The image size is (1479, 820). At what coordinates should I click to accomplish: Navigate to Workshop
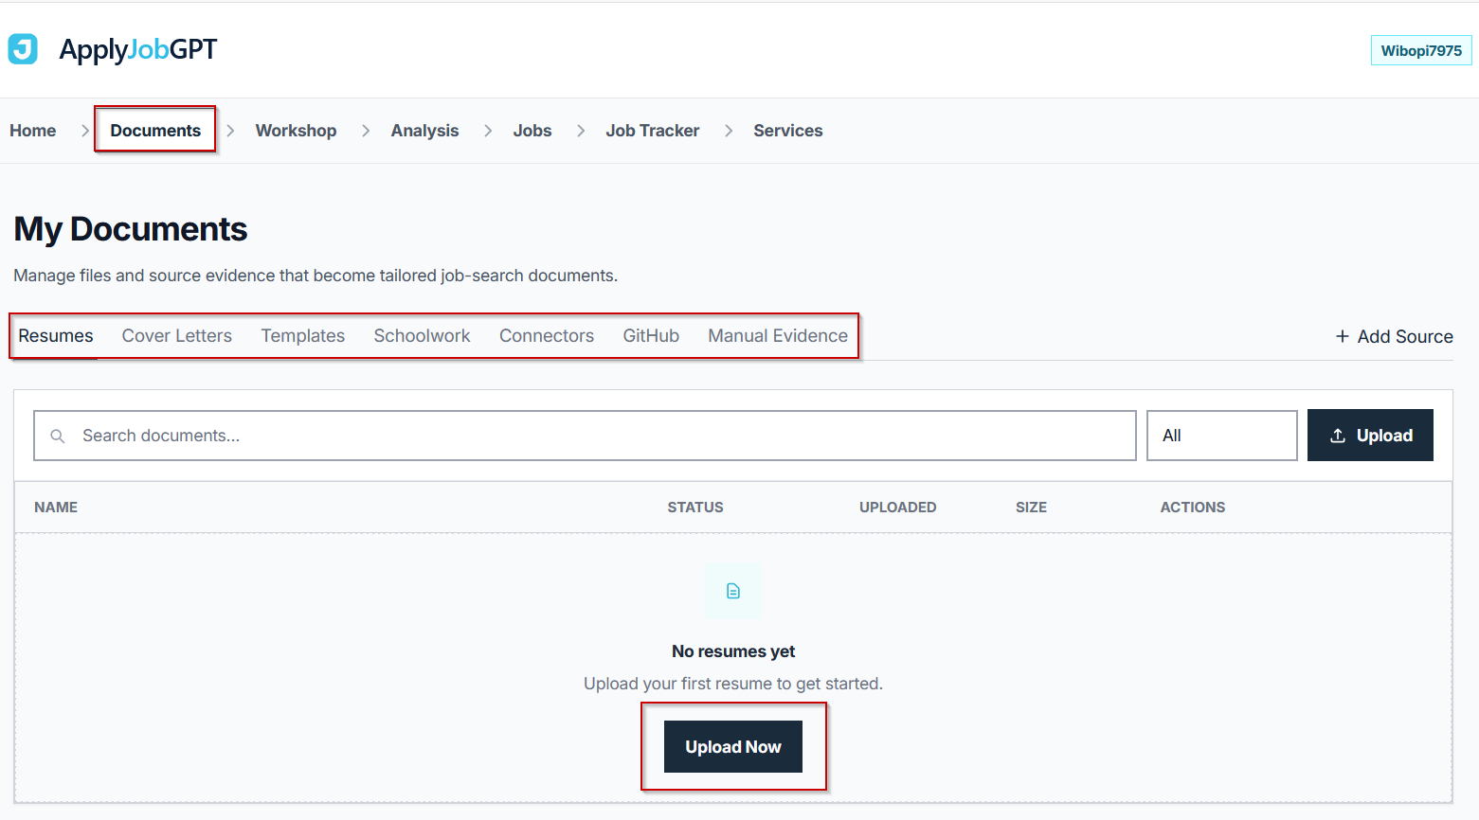point(296,131)
